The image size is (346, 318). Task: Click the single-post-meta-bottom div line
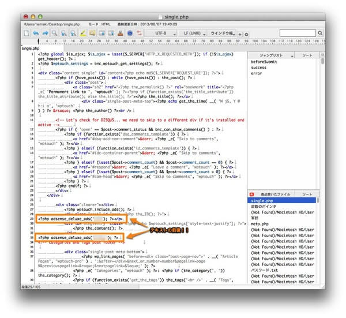click(104, 252)
